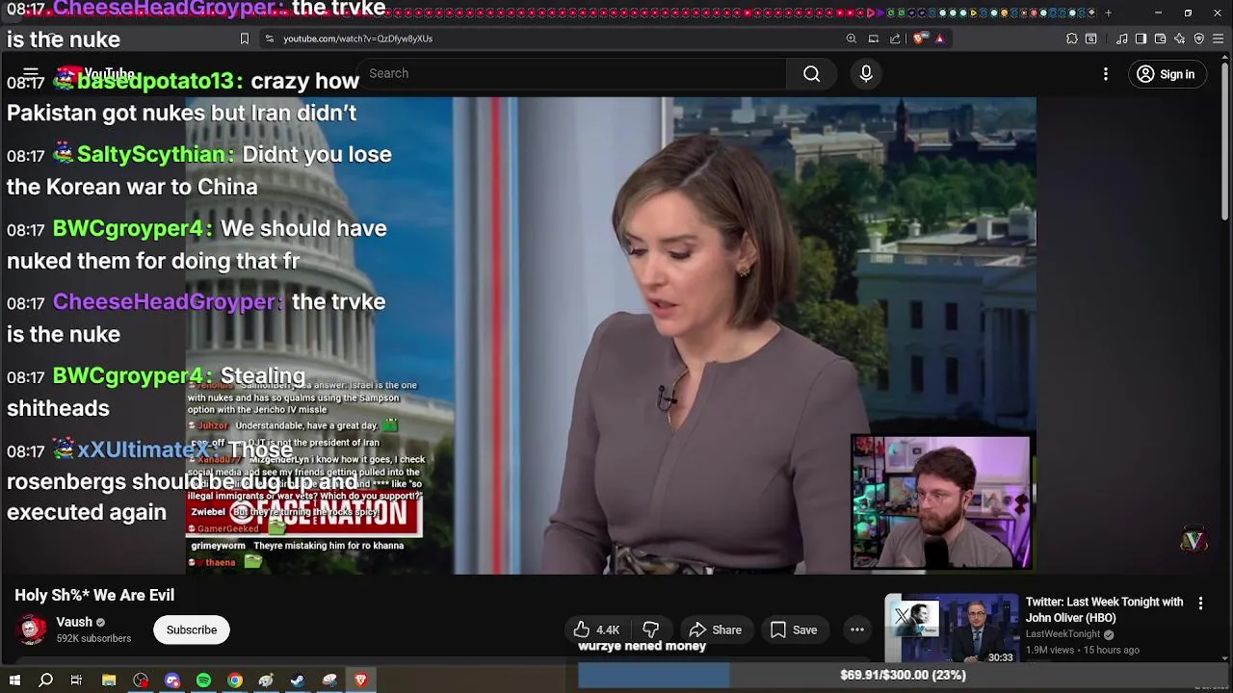Open Brave Wallet icon

[1160, 38]
